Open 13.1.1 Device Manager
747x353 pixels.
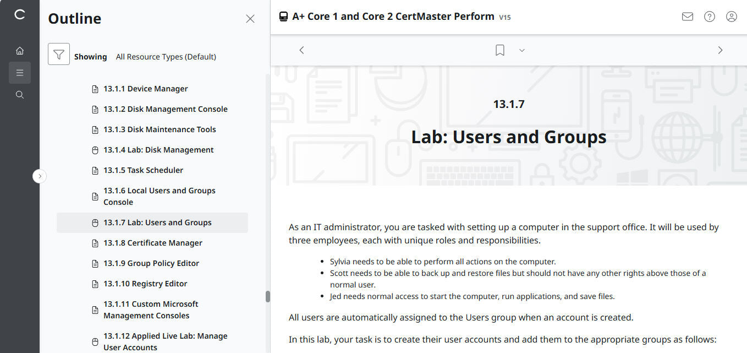tap(146, 88)
